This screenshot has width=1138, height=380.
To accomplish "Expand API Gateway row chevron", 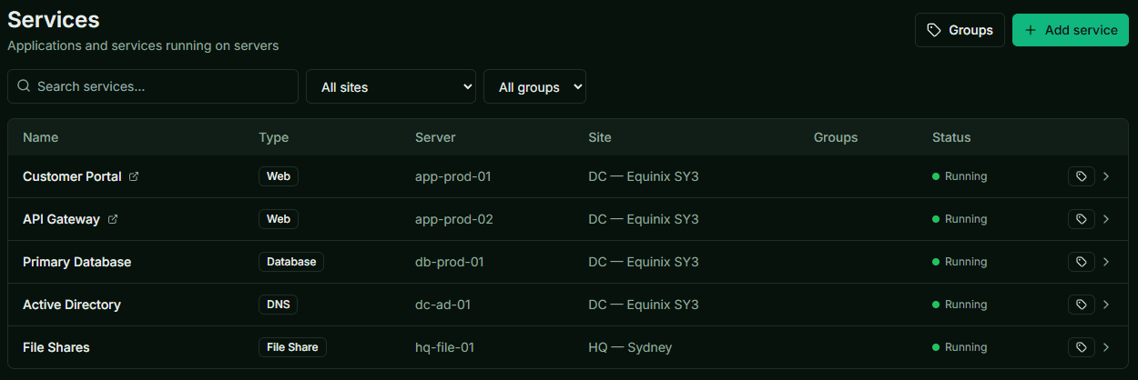I will pos(1106,219).
